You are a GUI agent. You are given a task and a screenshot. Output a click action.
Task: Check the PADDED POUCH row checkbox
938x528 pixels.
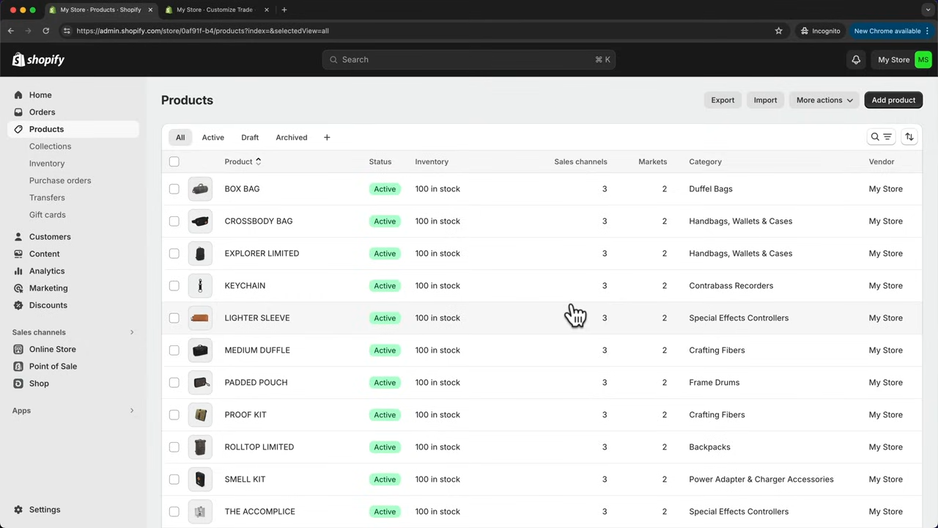tap(174, 383)
